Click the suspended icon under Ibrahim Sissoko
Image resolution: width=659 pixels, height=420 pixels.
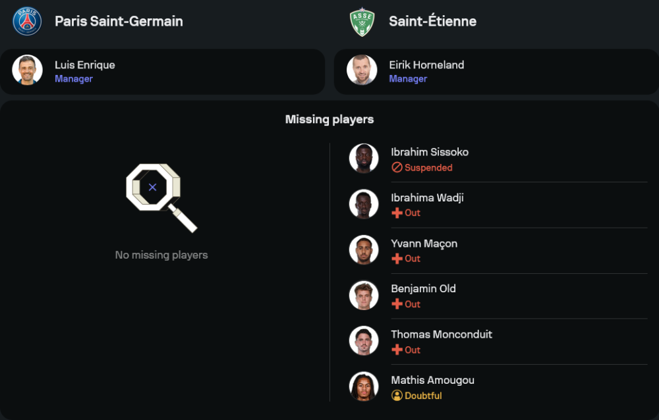(397, 168)
